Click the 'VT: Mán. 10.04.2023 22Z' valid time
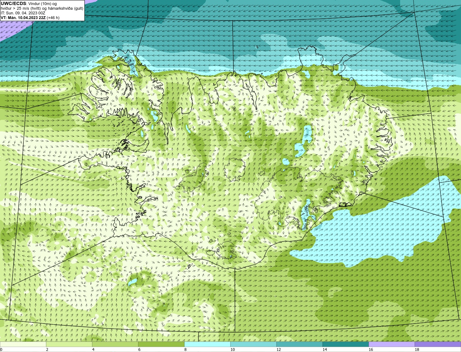 [x=23, y=18]
